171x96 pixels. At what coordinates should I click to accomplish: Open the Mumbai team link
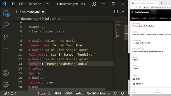(x=139, y=84)
